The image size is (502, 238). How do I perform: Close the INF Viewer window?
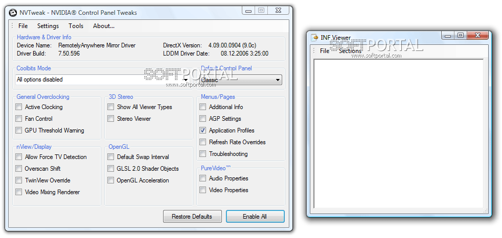click(478, 35)
